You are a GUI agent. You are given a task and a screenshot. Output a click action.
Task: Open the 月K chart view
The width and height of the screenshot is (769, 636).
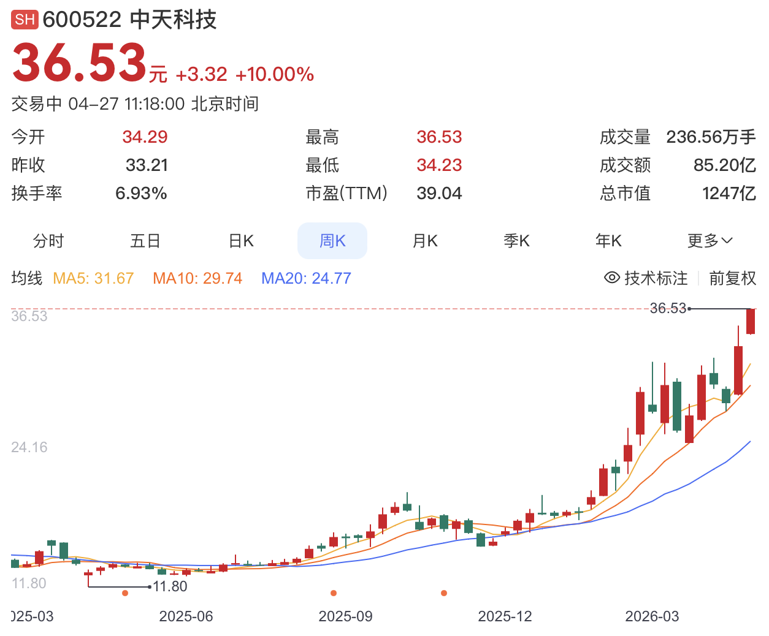click(x=425, y=241)
